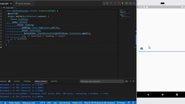
Task: Click the Scaffold( widget in code
Action: [x=23, y=19]
